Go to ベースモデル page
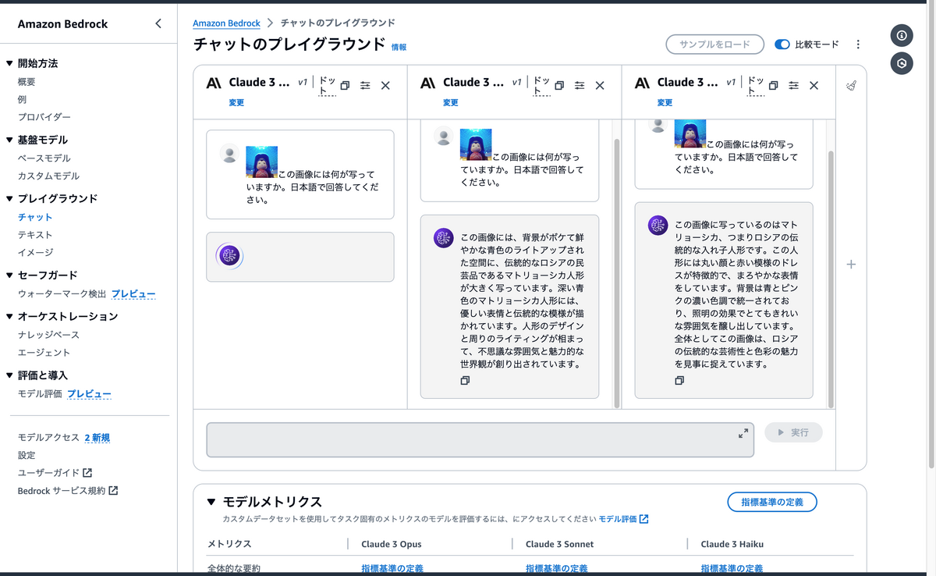This screenshot has width=936, height=576. [44, 158]
